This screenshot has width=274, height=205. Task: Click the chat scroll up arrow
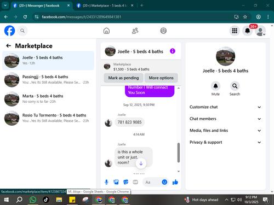179,88
